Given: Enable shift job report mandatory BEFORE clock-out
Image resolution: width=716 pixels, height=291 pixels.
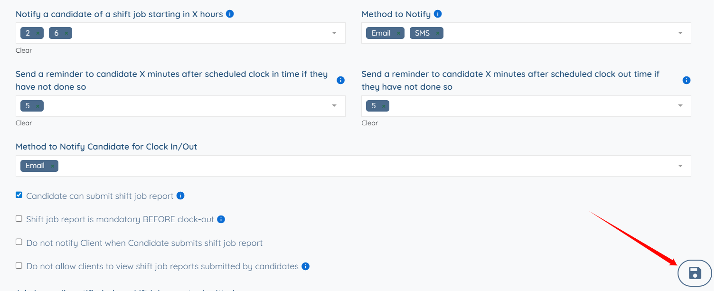Looking at the screenshot, I should [19, 218].
